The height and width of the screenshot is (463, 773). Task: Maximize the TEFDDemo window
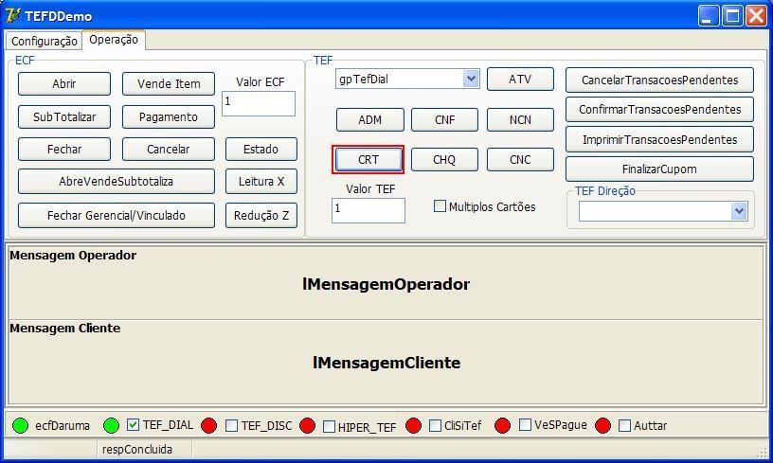[x=732, y=16]
